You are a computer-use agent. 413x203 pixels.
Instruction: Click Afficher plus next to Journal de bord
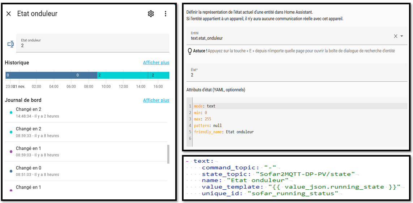[x=156, y=100]
